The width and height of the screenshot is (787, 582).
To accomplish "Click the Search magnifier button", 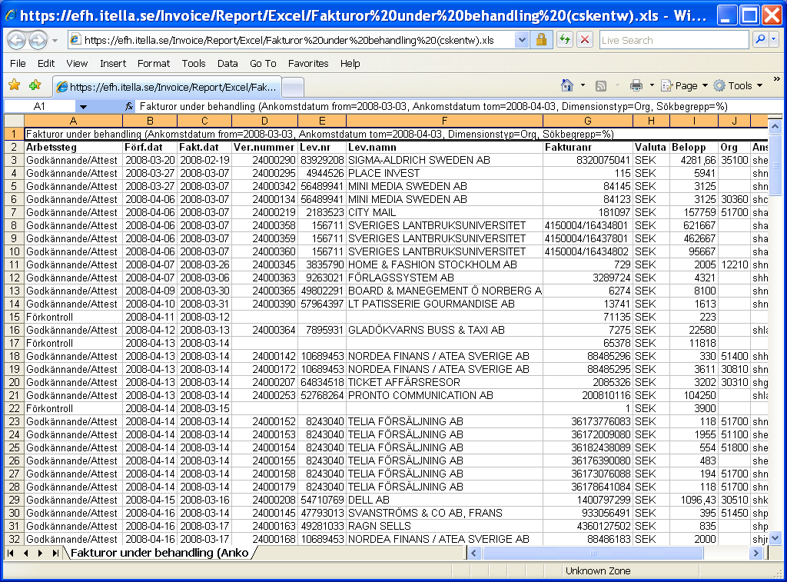I will (x=760, y=39).
